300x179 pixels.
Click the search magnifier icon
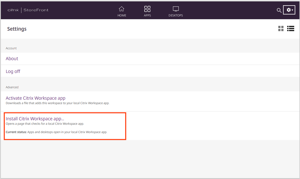point(279,10)
